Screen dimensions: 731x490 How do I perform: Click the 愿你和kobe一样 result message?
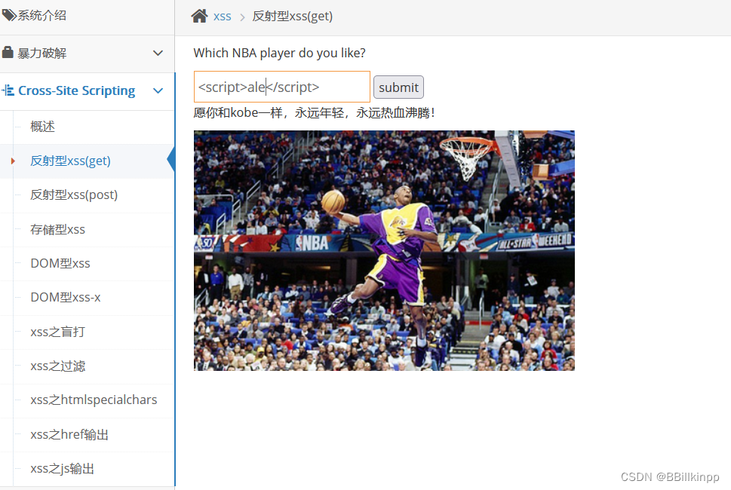click(315, 113)
